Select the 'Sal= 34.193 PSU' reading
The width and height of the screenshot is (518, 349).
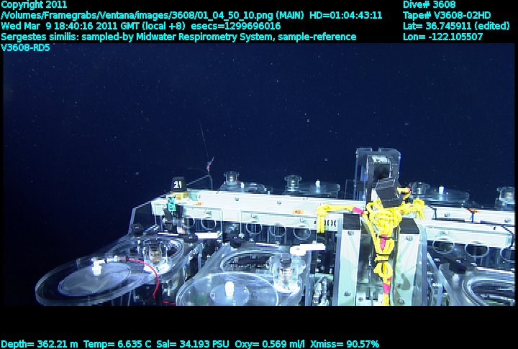coord(193,345)
